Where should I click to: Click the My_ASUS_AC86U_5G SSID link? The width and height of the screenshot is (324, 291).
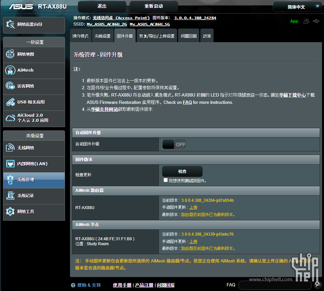pos(150,24)
